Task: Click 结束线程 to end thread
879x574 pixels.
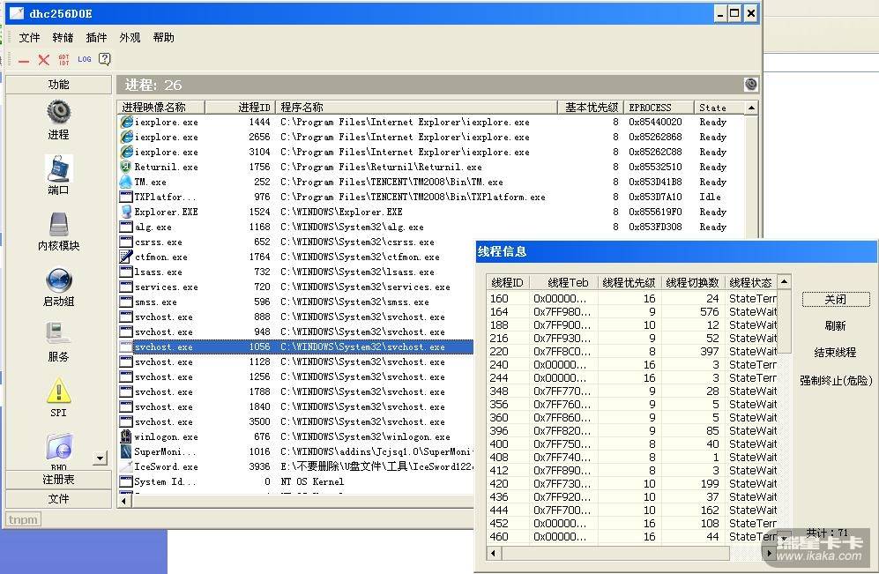Action: coord(835,353)
